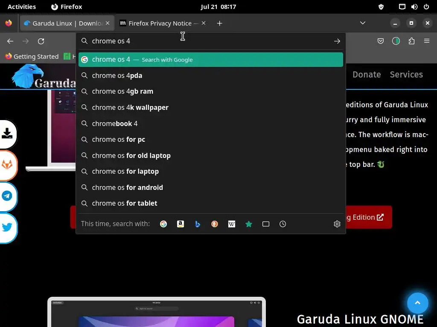Open the Donate page link
This screenshot has width=437, height=327.
[x=367, y=75]
